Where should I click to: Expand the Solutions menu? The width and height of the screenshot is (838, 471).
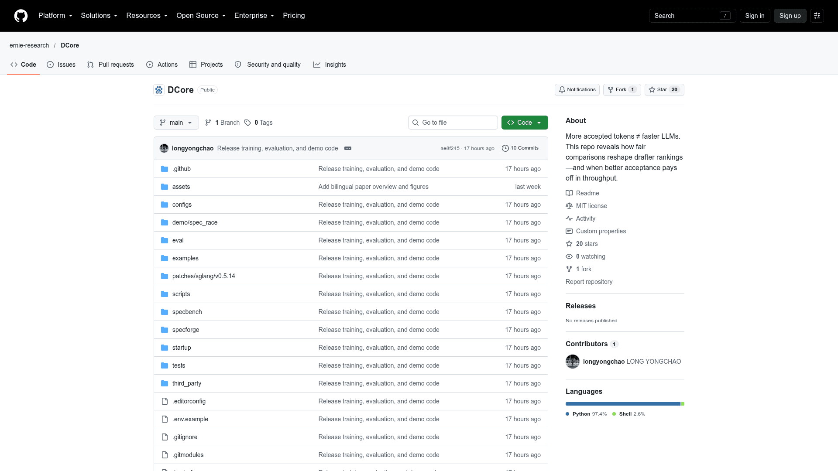pyautogui.click(x=99, y=16)
